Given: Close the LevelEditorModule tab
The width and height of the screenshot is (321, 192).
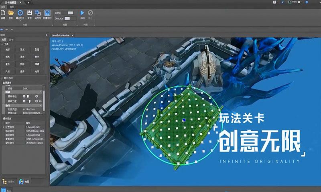Looking at the screenshot, I should pyautogui.click(x=72, y=35).
